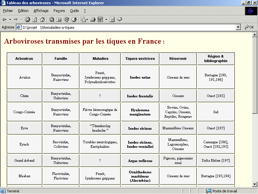Screen dimensions: 258x194
Task: Click the Tiques vectrices column header
Action: (x=140, y=59)
